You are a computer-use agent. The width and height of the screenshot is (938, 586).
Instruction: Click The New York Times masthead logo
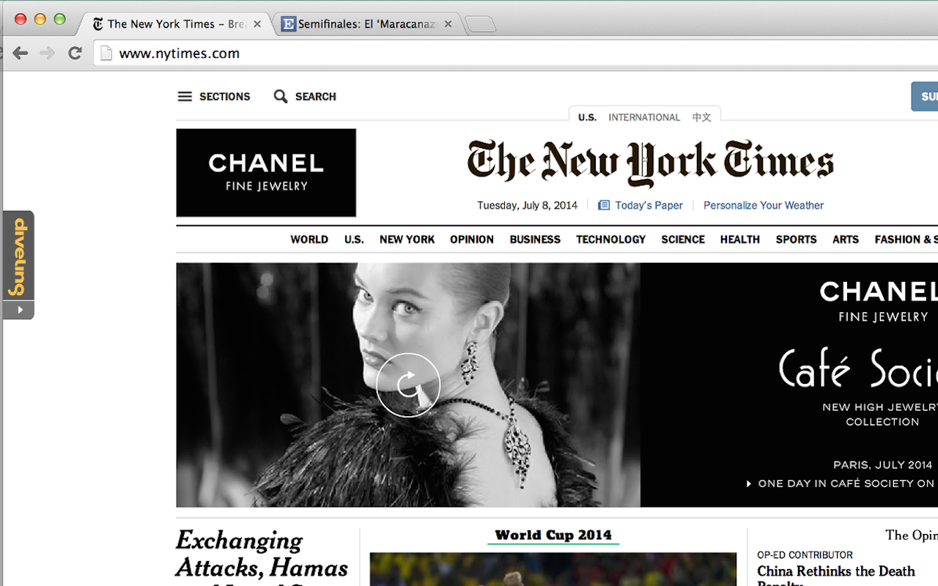[x=651, y=163]
